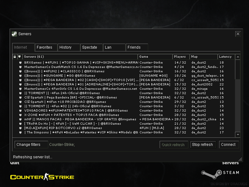The image size is (249, 187).
Task: Click shield icon of VINGADORES server row
Action: [x=20, y=111]
